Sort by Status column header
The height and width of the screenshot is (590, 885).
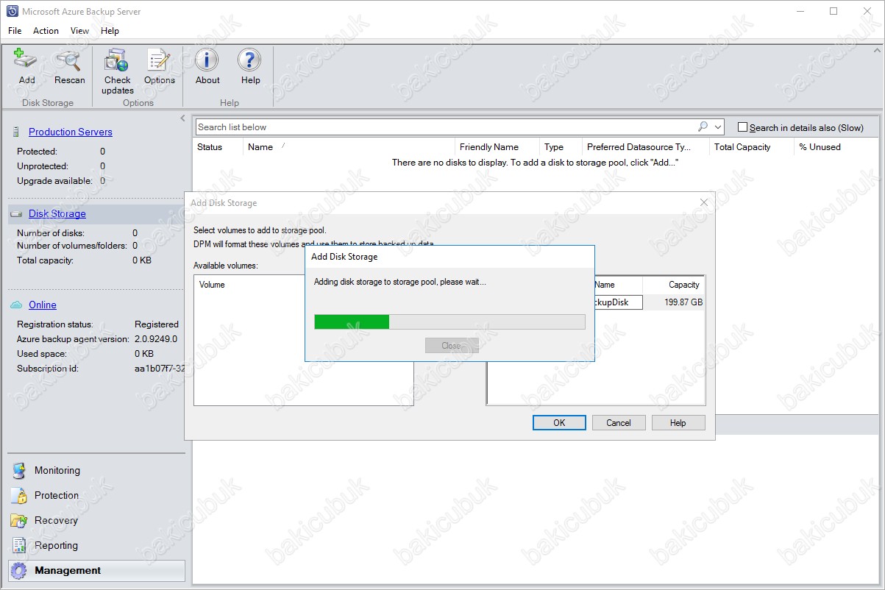pyautogui.click(x=218, y=147)
